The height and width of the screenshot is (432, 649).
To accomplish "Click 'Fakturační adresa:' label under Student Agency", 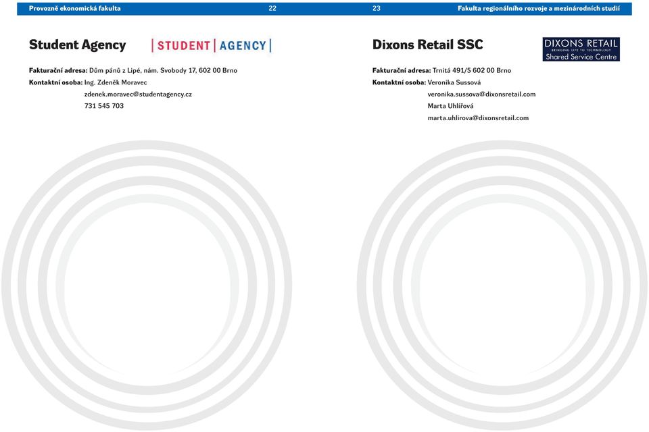I will 58,71.
